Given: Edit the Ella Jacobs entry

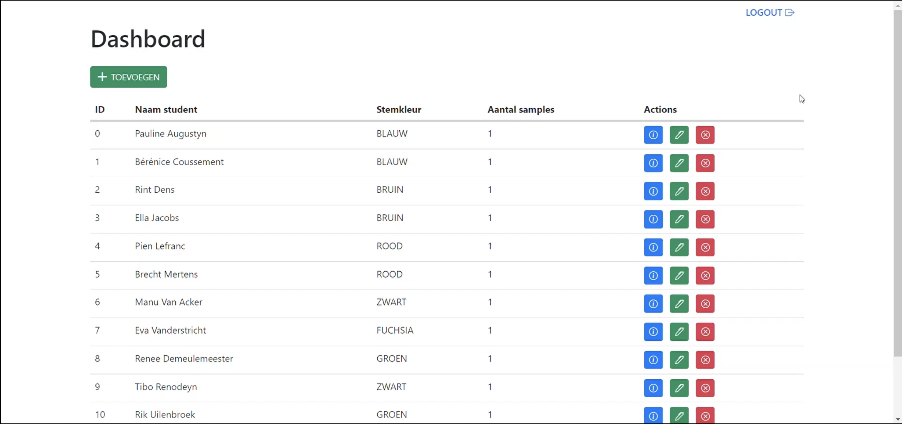Looking at the screenshot, I should coord(679,219).
